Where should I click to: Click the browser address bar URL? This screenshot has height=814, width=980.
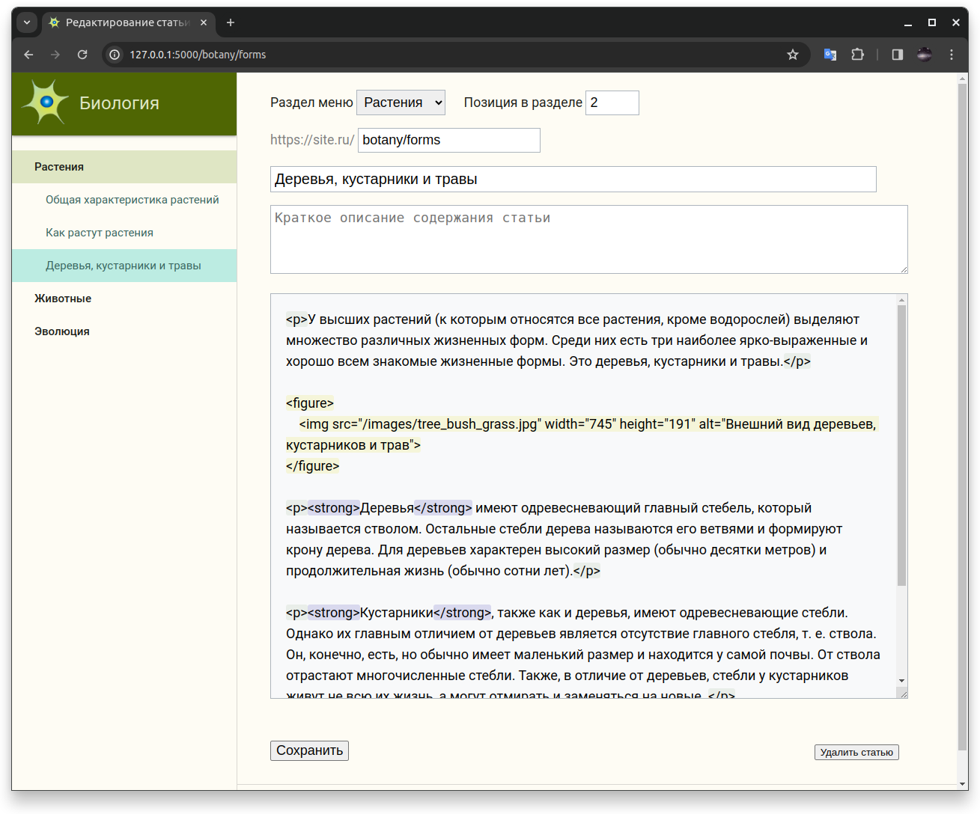[x=198, y=55]
